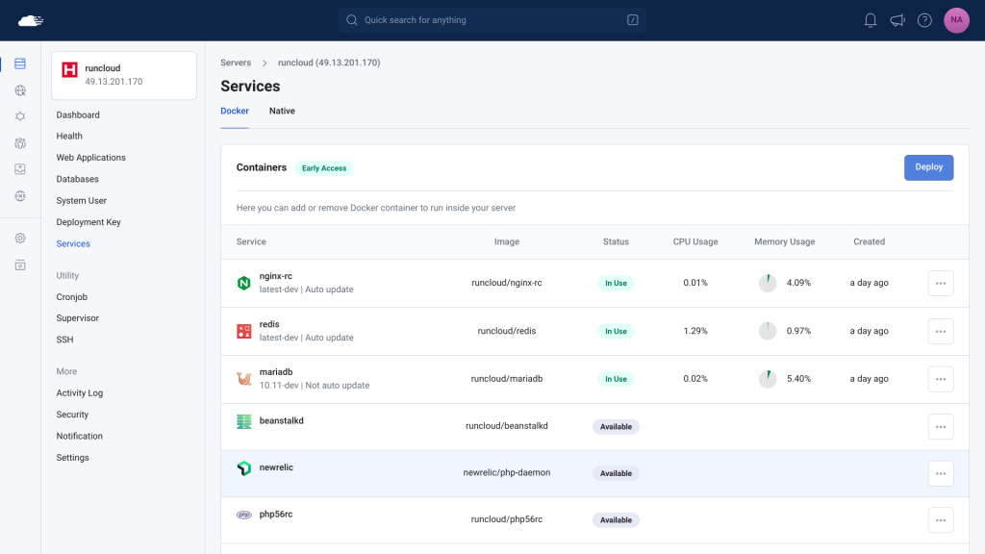Open Web Applications in sidebar
The width and height of the screenshot is (985, 554).
[x=90, y=158]
